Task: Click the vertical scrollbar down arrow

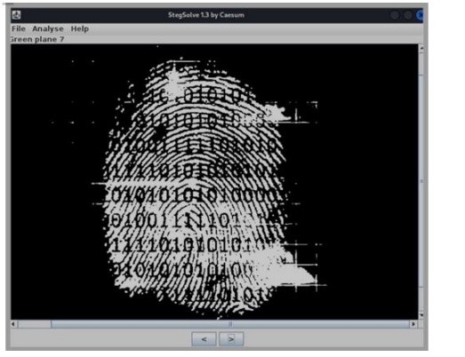Action: [x=421, y=315]
